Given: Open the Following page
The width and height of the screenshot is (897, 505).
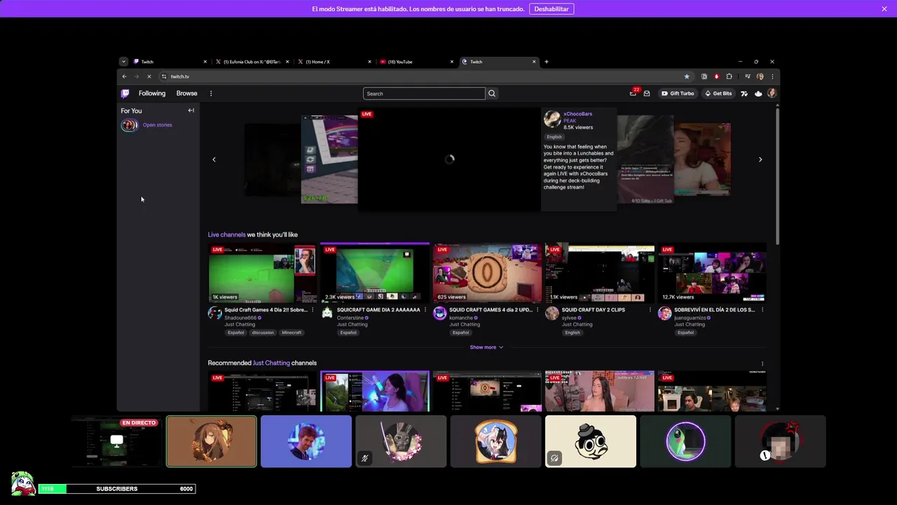Looking at the screenshot, I should (152, 93).
